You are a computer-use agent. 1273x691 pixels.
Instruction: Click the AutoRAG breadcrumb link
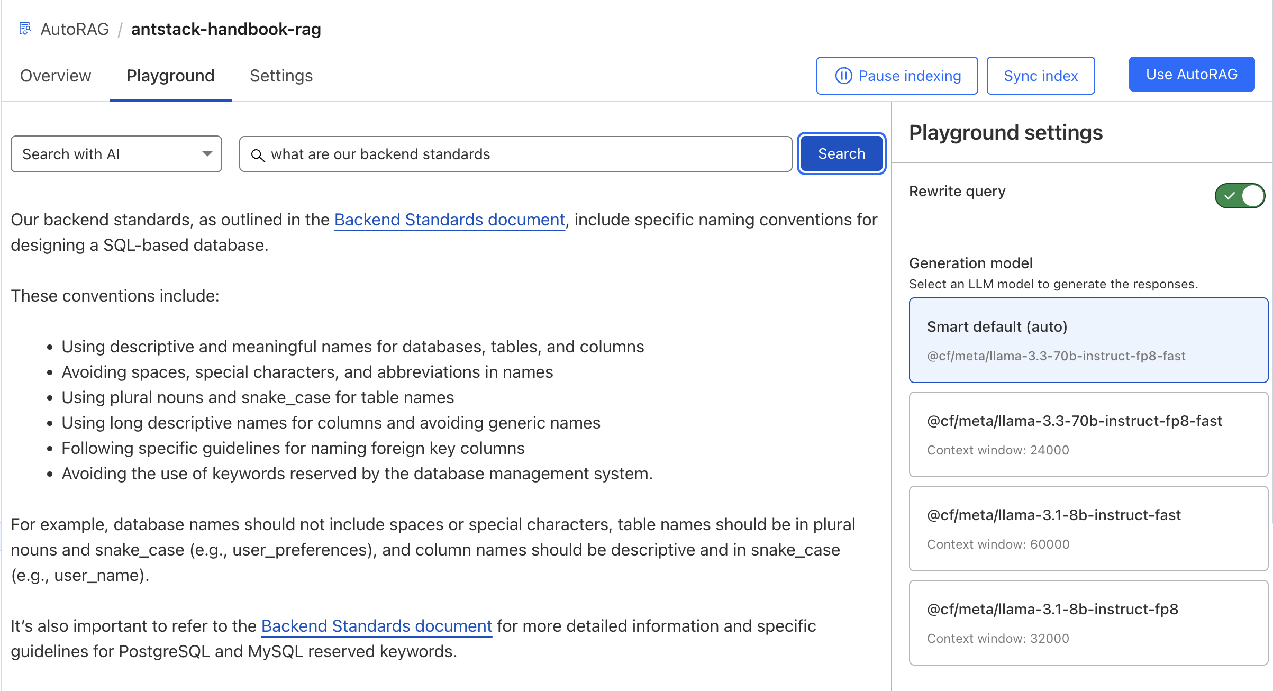point(74,29)
